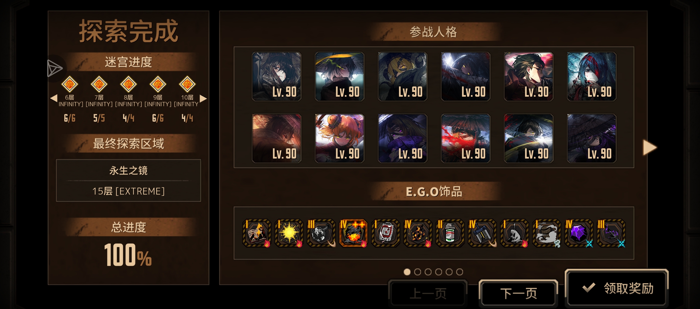
Task: Select the green canister tier II gift
Action: click(450, 233)
